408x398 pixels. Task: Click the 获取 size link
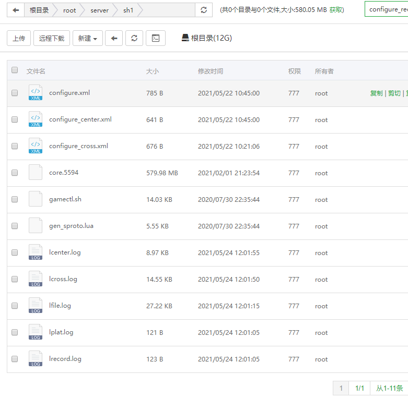click(336, 10)
